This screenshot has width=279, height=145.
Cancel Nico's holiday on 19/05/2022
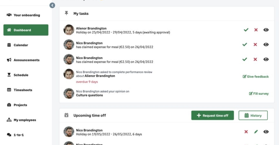[246, 132]
